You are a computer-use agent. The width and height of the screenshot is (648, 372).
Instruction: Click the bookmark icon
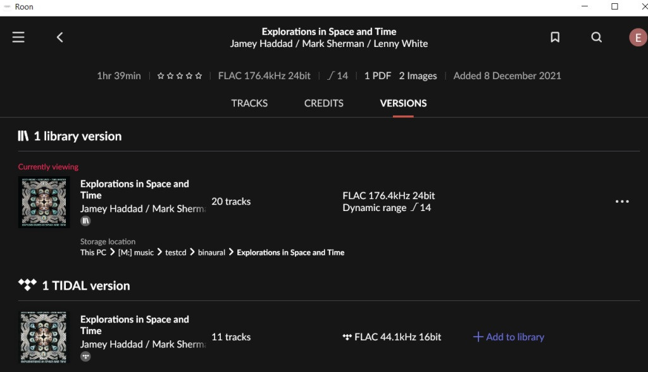pyautogui.click(x=555, y=37)
